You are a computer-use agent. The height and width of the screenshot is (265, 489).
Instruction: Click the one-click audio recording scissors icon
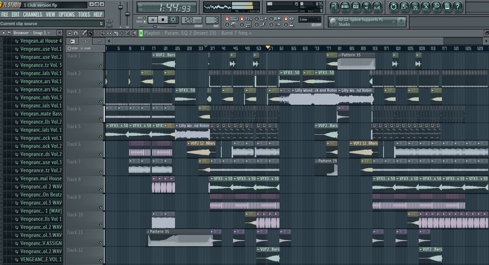[x=425, y=7]
